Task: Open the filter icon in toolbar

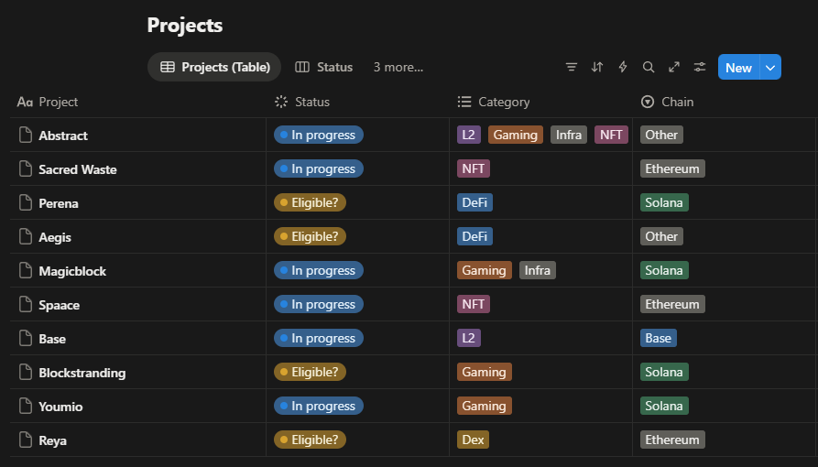Action: pyautogui.click(x=572, y=67)
